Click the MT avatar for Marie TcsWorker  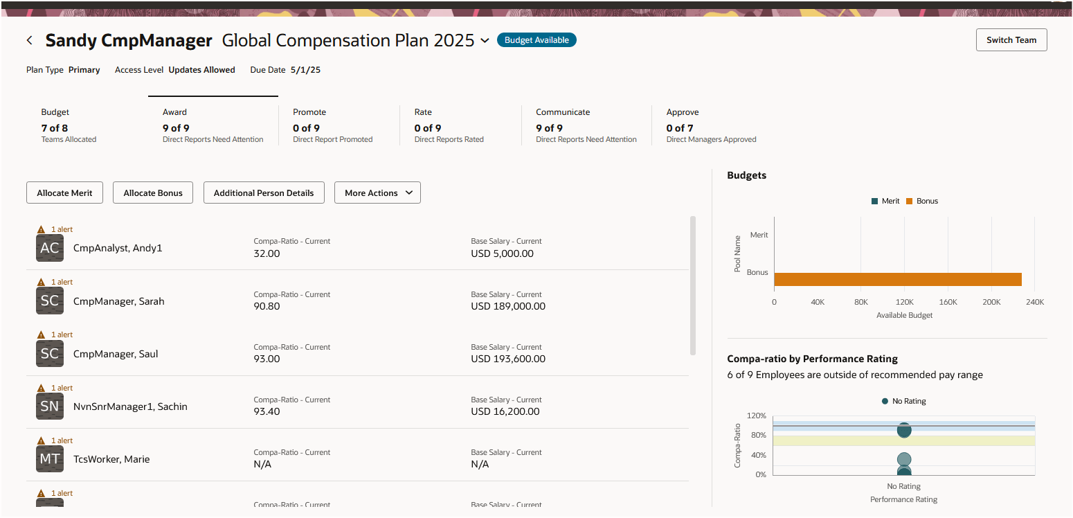pyautogui.click(x=50, y=459)
